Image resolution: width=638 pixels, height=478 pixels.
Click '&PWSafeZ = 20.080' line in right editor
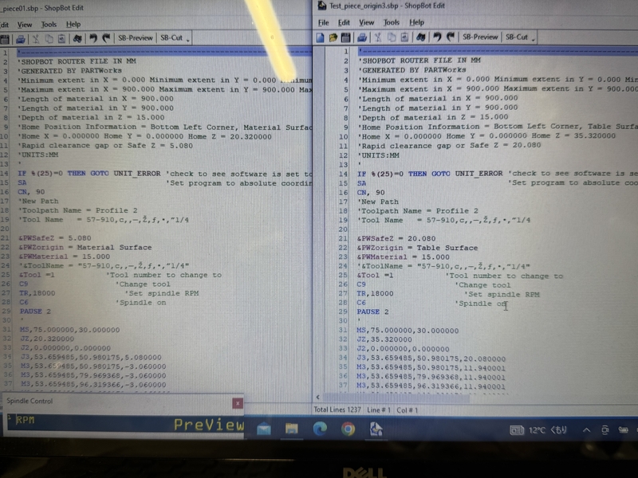pos(396,238)
